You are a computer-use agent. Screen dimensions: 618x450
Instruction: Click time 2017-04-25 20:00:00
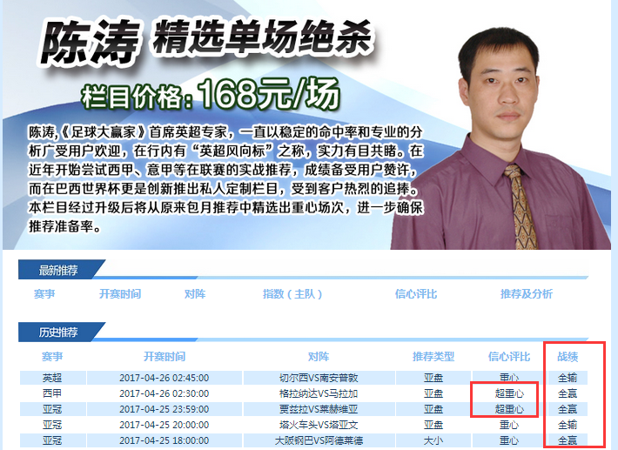165,425
